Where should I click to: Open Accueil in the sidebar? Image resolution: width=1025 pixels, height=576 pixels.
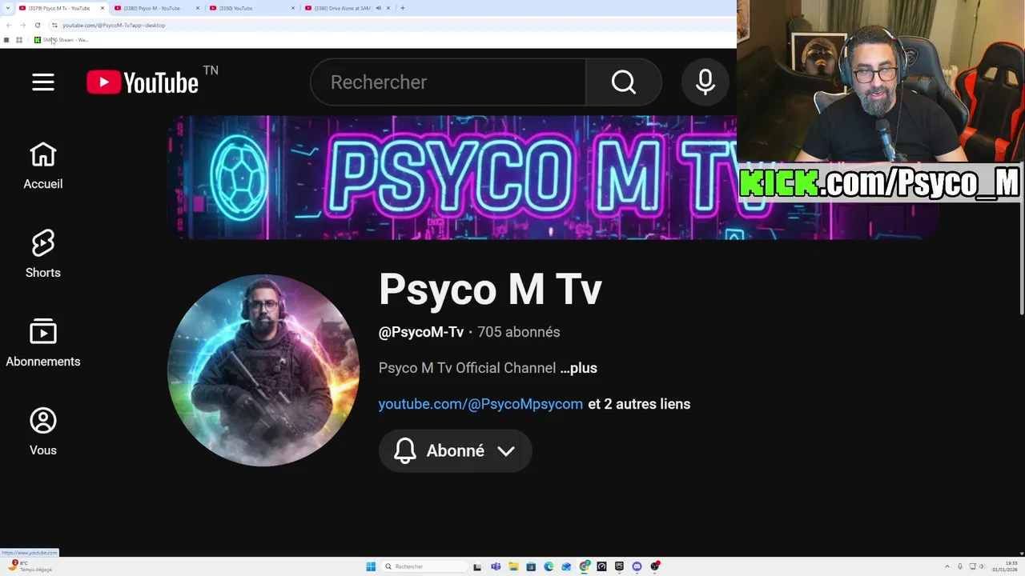coord(43,166)
